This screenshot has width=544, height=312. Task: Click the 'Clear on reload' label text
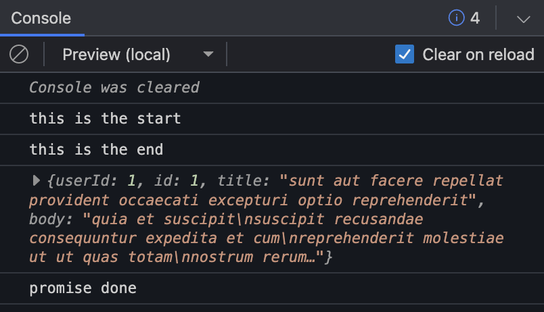point(478,54)
